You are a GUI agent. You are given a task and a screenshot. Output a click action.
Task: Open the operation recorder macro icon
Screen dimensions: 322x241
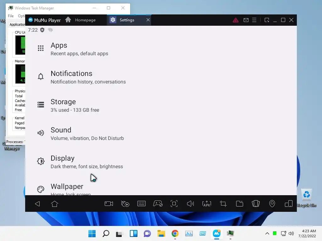[125, 204]
